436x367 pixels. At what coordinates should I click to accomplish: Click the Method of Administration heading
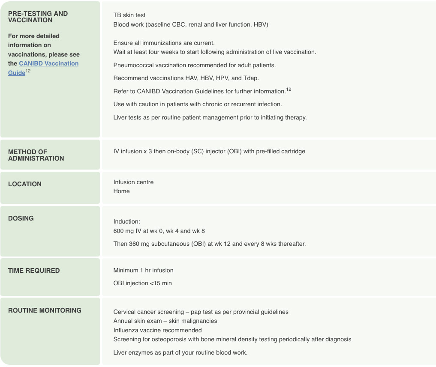pos(36,155)
